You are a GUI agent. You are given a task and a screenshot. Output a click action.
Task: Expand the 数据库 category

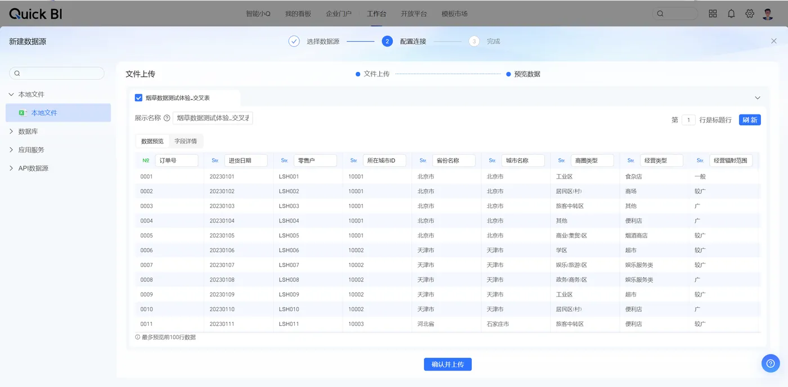12,131
